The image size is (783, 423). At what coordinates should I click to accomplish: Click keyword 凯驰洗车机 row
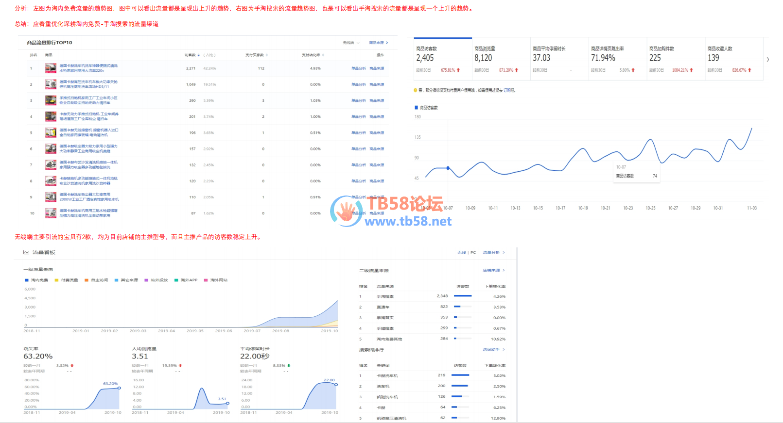coord(432,397)
